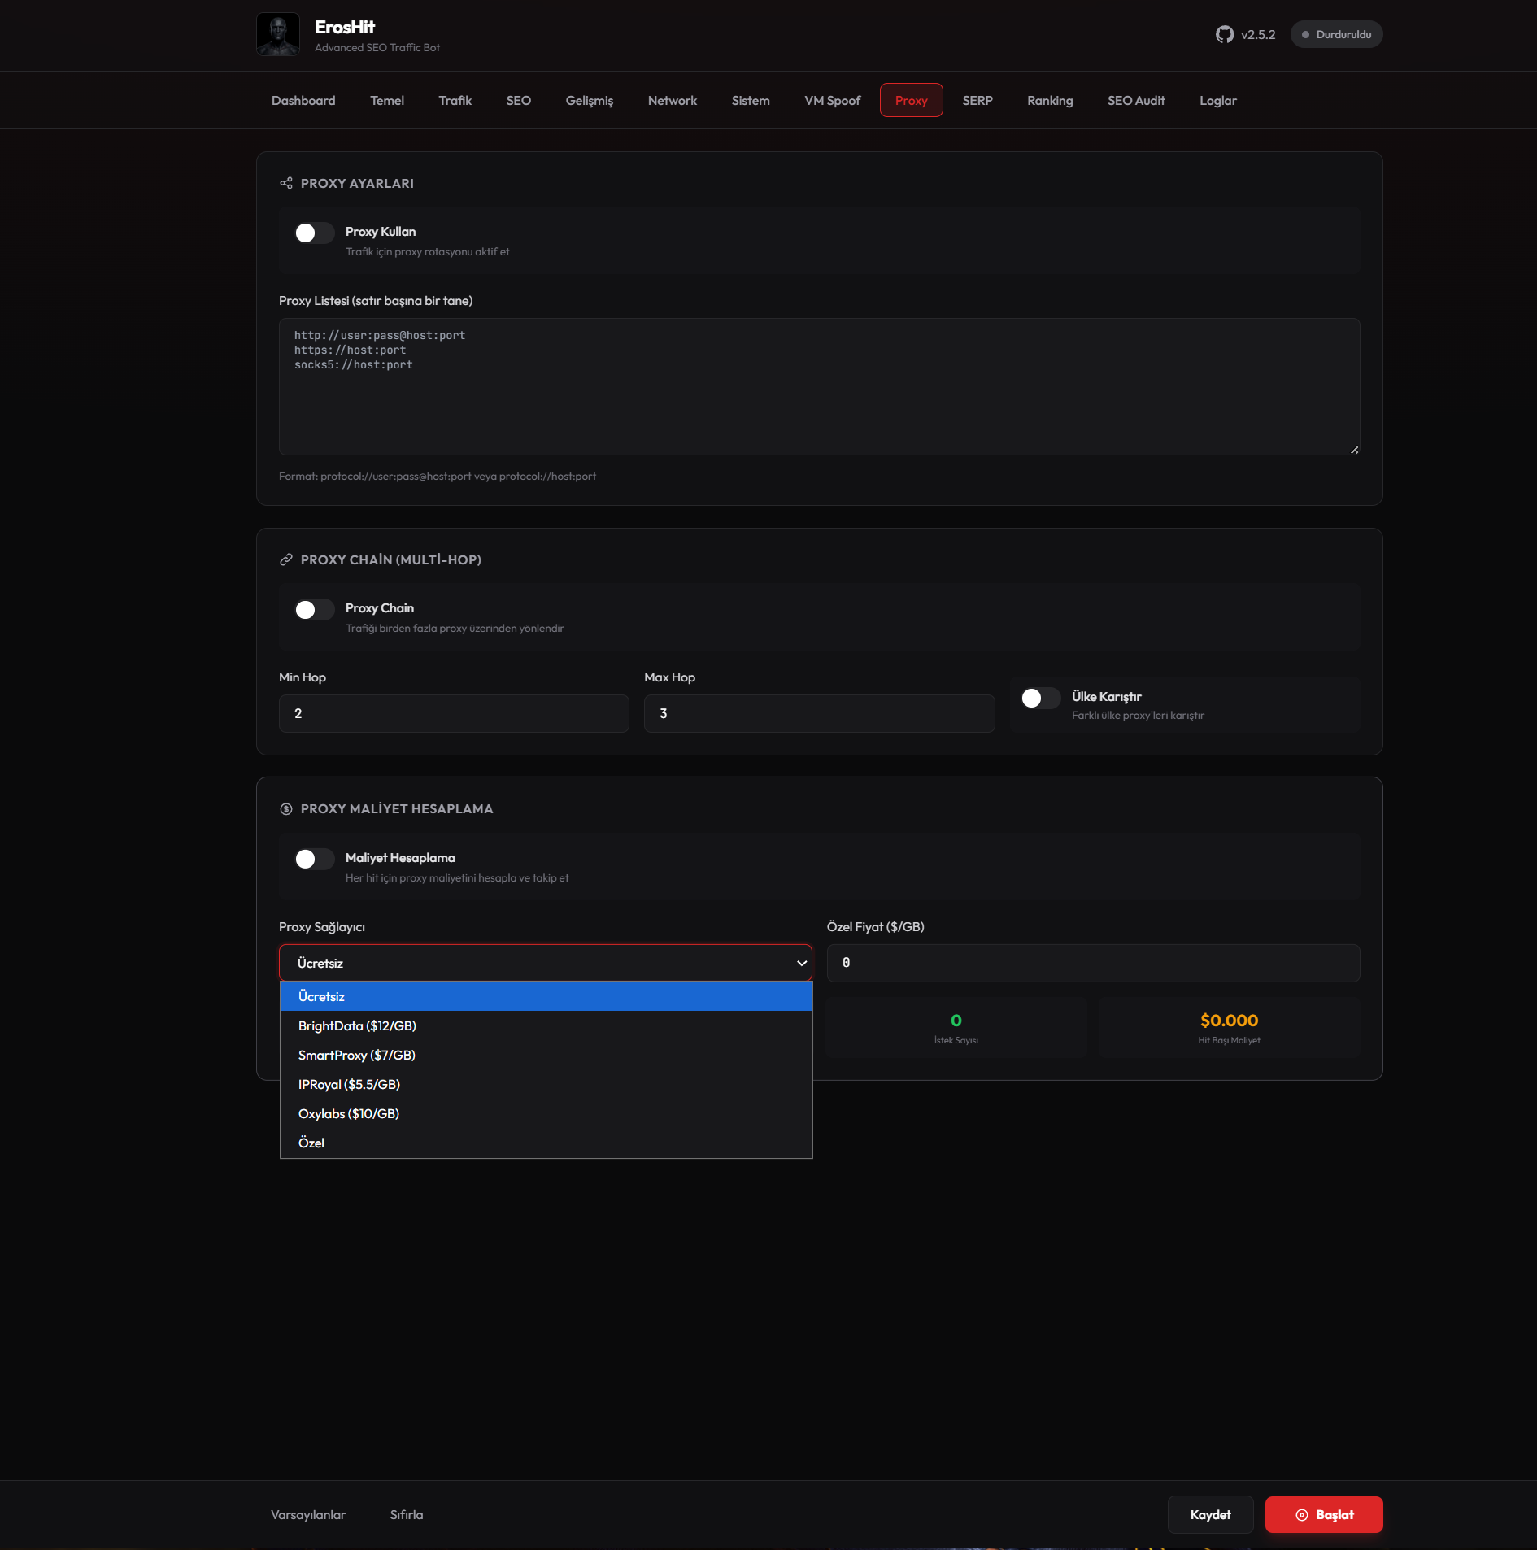Viewport: 1537px width, 1550px height.
Task: Collapse the Proxy Sağlayıcı dropdown
Action: (545, 963)
